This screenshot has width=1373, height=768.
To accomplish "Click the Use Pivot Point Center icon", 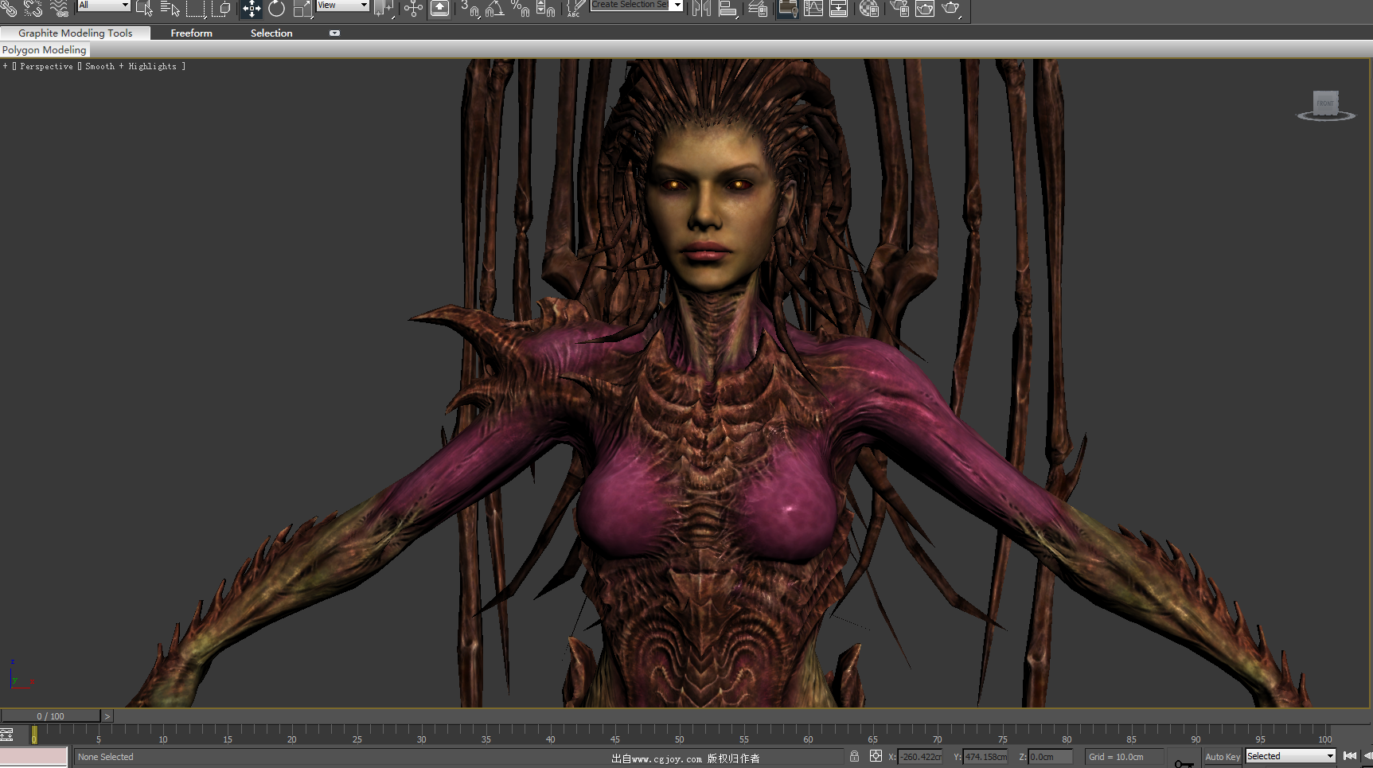I will tap(384, 8).
